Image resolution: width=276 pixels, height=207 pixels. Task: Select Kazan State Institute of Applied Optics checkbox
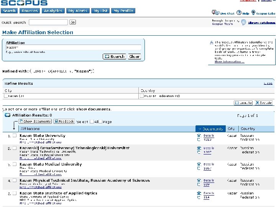pyautogui.click(x=15, y=193)
